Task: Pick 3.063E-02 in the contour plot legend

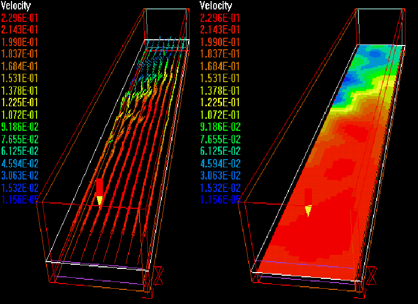Action: (x=220, y=175)
